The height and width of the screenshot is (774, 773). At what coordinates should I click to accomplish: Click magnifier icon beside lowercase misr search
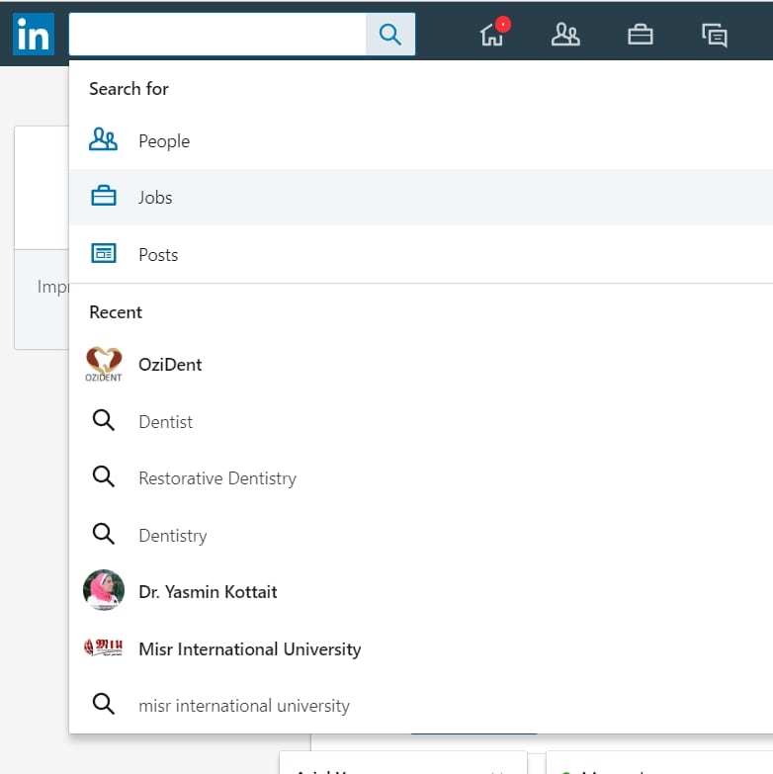pos(104,704)
